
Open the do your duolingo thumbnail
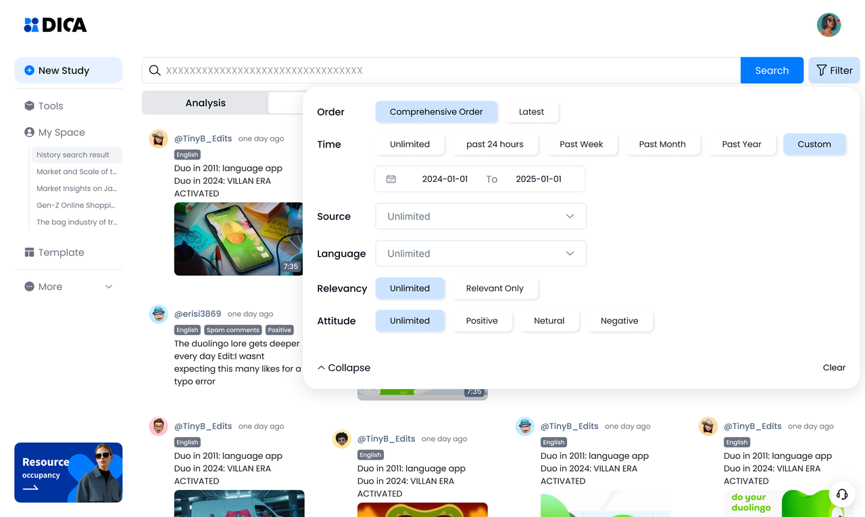(x=788, y=503)
